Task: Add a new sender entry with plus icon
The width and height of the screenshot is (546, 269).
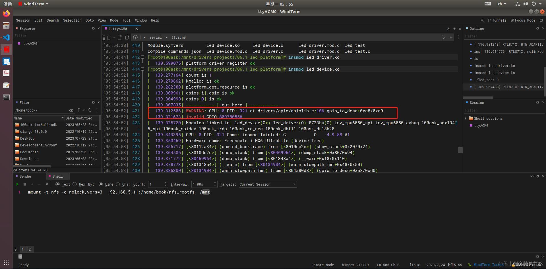Action: click(x=32, y=184)
